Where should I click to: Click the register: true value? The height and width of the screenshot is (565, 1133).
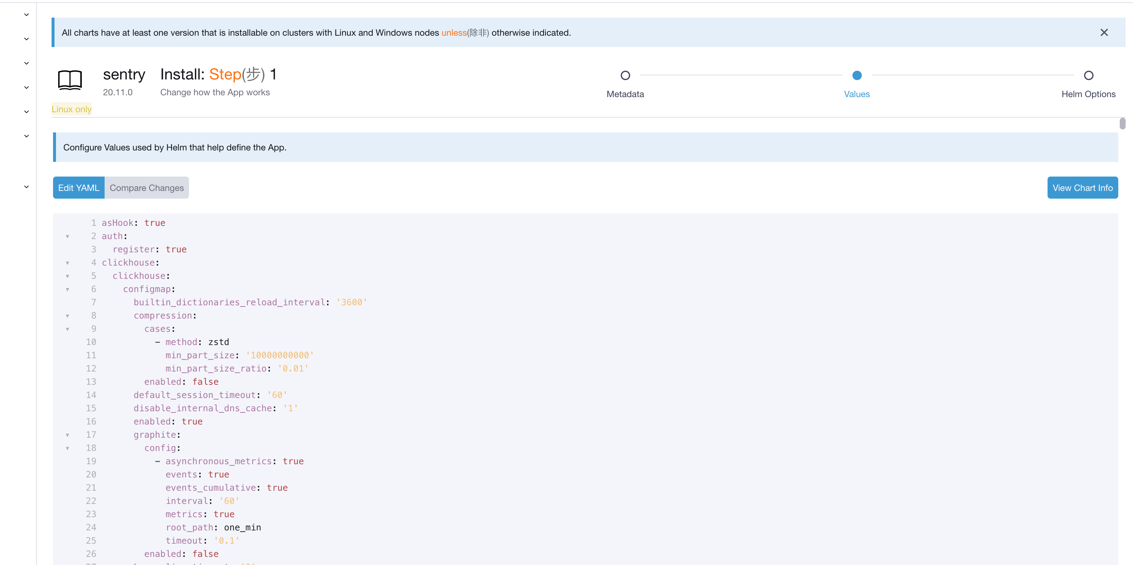point(176,249)
